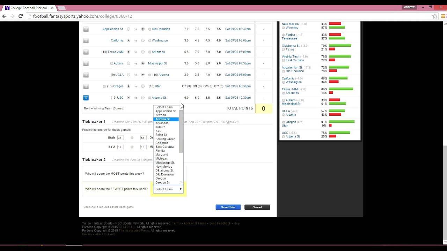Open a new browser tab
The width and height of the screenshot is (447, 251).
tap(61, 8)
